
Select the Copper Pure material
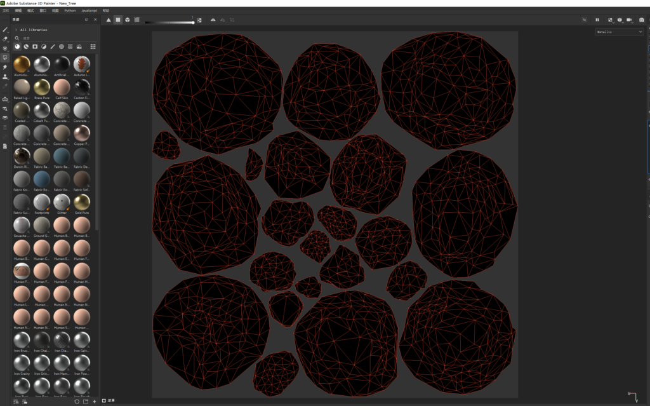click(82, 133)
